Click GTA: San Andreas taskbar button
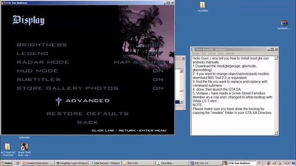Screen dimensions: 296x166 [239, 163]
